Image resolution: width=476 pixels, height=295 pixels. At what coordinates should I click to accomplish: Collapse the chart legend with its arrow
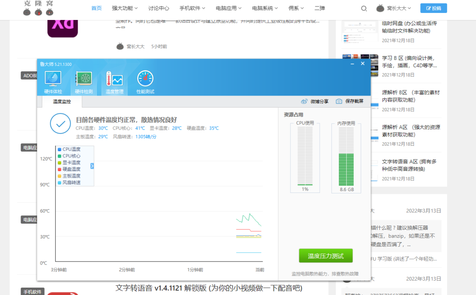92,166
